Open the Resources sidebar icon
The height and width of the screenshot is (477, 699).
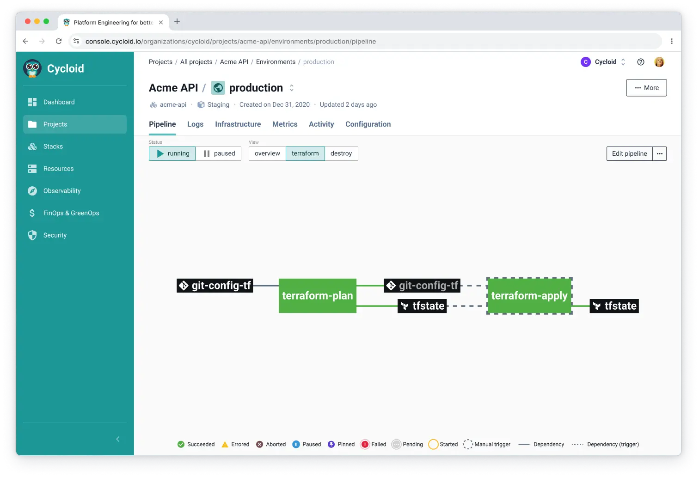point(32,169)
